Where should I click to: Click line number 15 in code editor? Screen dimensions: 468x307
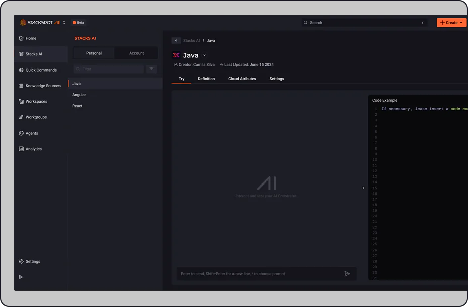pyautogui.click(x=375, y=188)
